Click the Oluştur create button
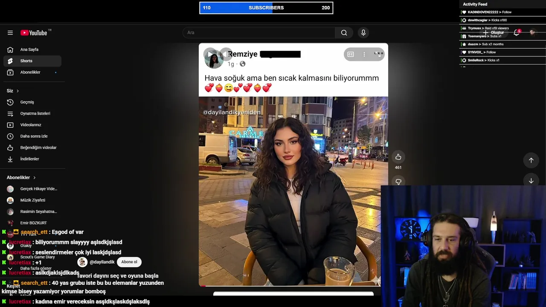 click(494, 33)
